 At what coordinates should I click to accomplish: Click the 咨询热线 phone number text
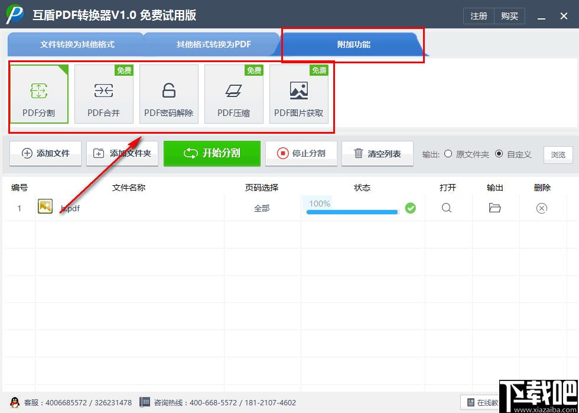(x=225, y=403)
